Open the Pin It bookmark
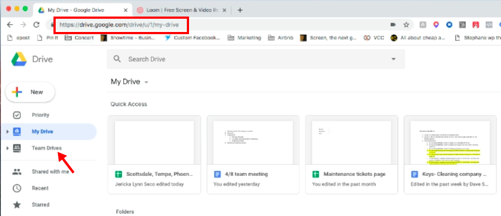 pos(48,37)
